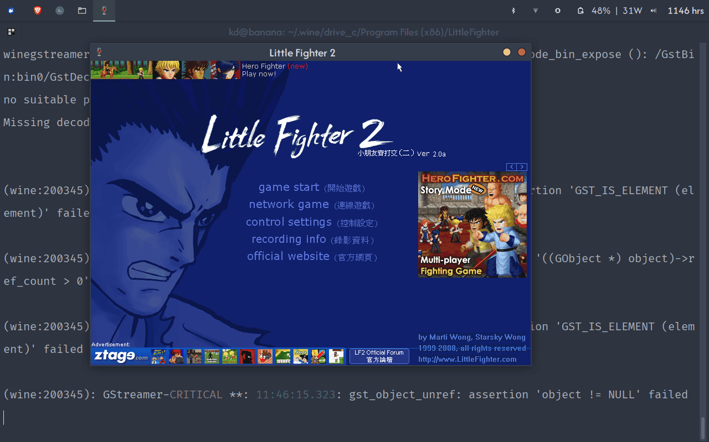Screen dimensions: 709x442
Task: Open the LF2 Official Forum button
Action: tap(379, 356)
